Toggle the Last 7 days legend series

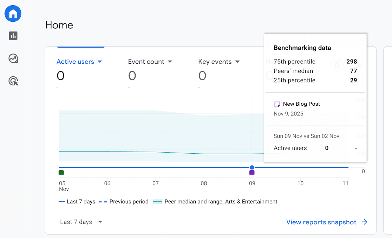pyautogui.click(x=77, y=202)
